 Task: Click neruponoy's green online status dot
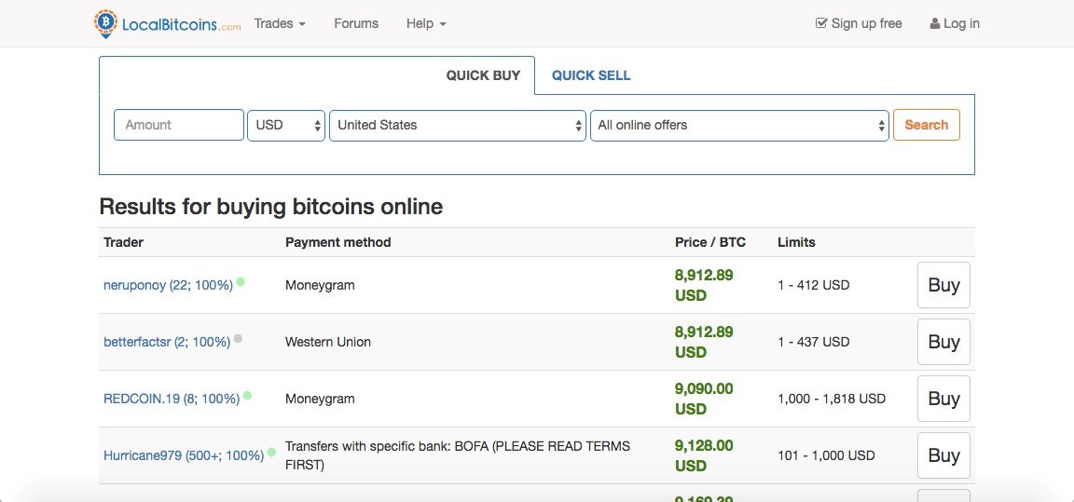241,281
